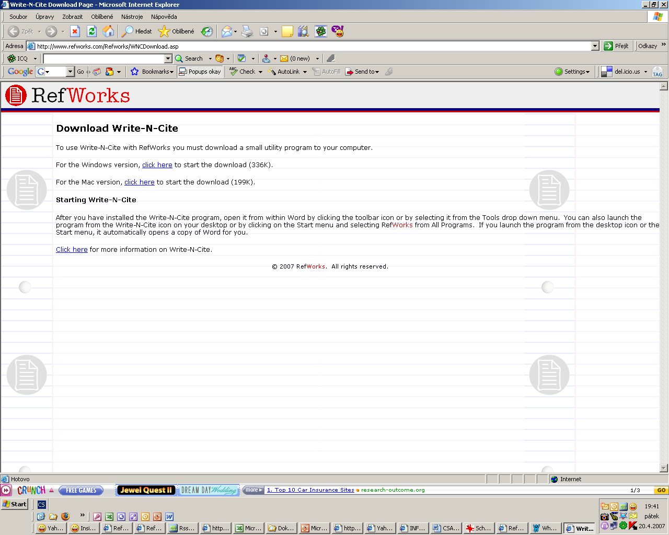Open the ICQ menu dropdown arrow
Screen dimensions: 669x535
35,59
